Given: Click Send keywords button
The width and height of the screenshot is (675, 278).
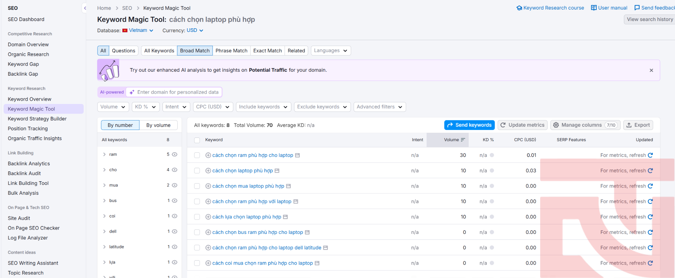Looking at the screenshot, I should [469, 125].
